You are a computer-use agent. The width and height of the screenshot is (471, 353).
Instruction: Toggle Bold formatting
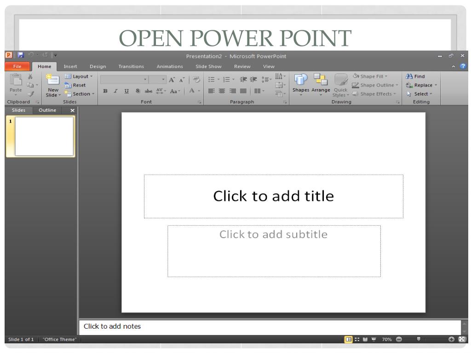click(105, 91)
